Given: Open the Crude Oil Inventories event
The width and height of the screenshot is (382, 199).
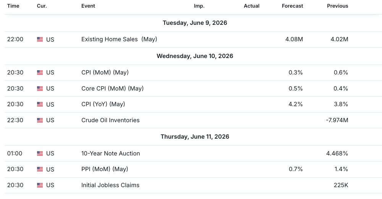Looking at the screenshot, I should [x=110, y=120].
